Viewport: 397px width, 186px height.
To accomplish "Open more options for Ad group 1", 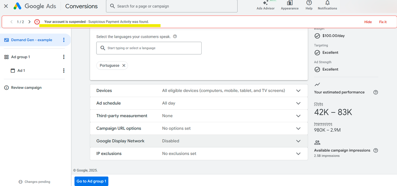I will 64,57.
